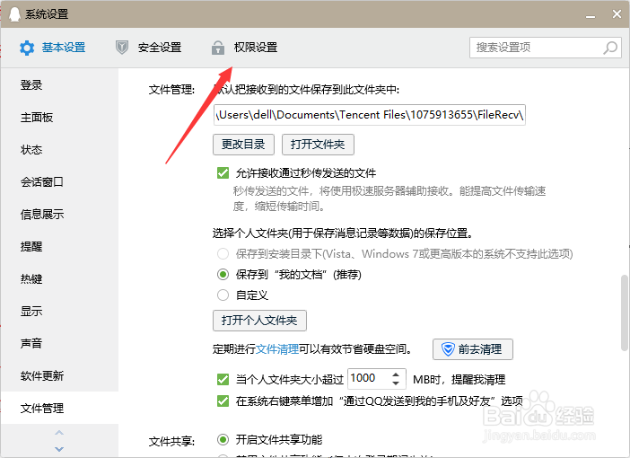Click the sidebar down chevron arrow
The width and height of the screenshot is (630, 458).
(x=59, y=449)
